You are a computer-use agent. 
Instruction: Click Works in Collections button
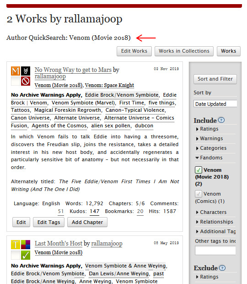tap(184, 51)
